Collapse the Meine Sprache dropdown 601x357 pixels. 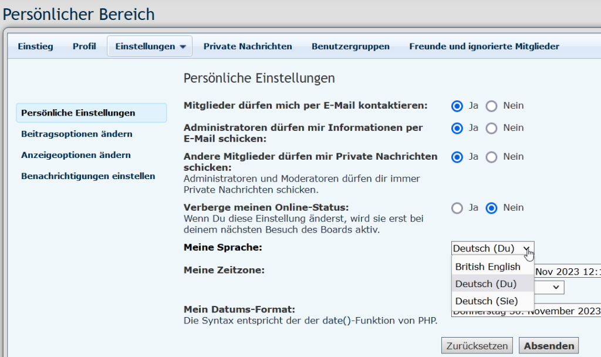click(x=492, y=248)
